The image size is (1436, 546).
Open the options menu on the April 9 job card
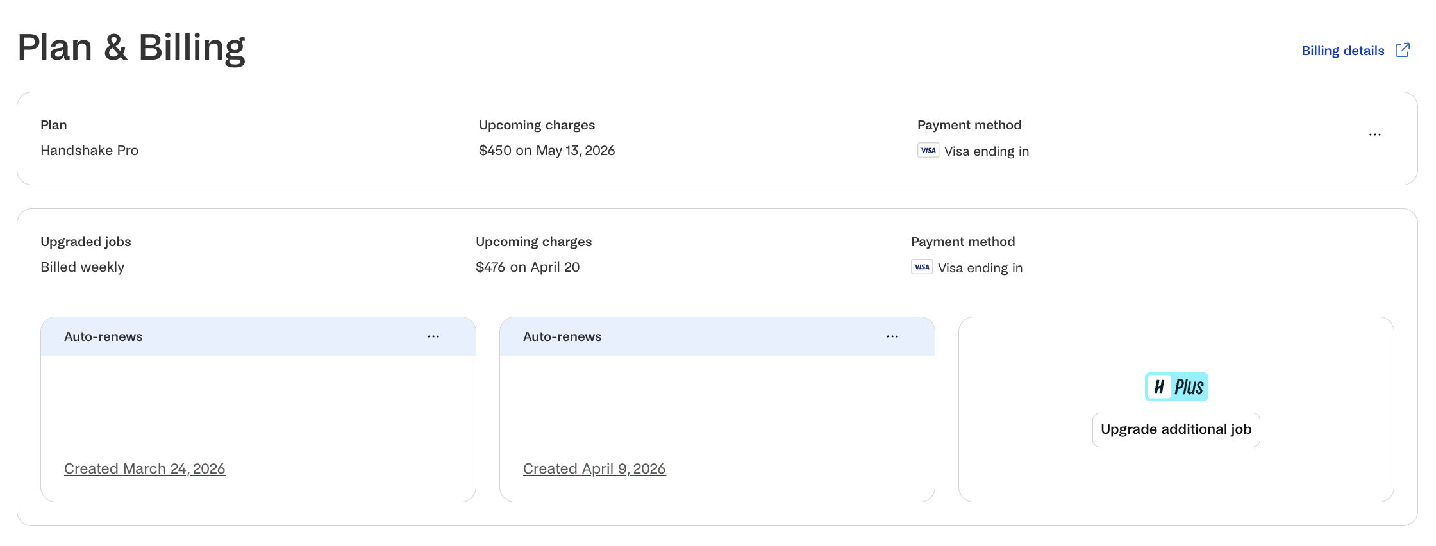pos(892,336)
